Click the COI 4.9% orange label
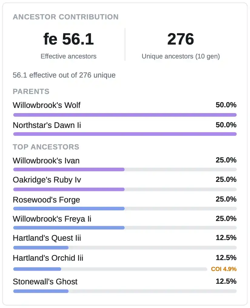 (x=224, y=269)
